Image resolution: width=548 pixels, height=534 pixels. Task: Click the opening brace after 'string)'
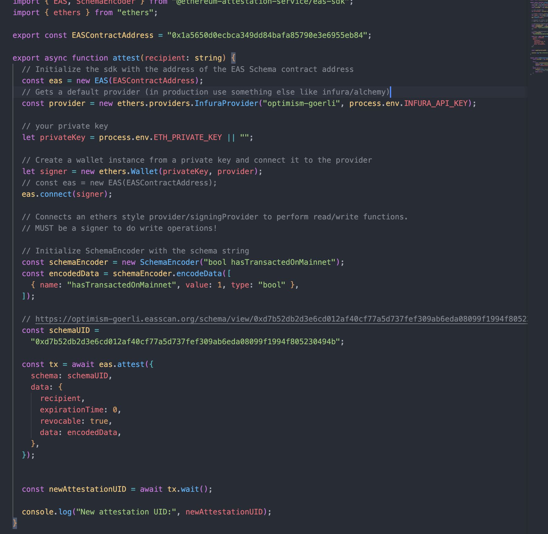(x=233, y=58)
